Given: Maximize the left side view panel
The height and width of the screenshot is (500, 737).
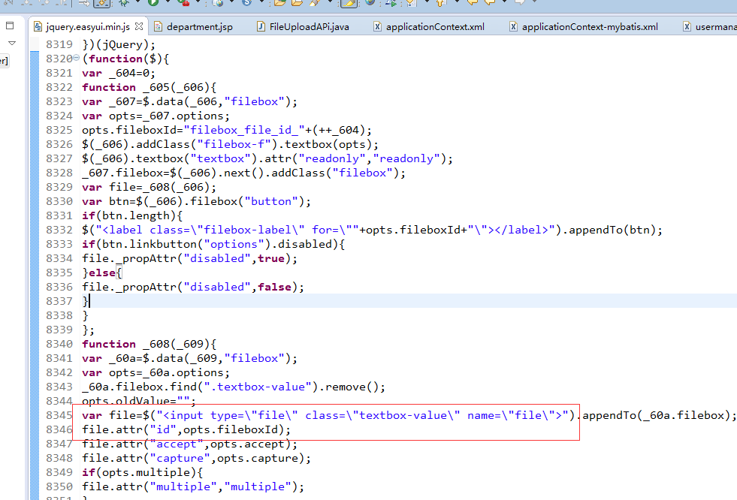Looking at the screenshot, I should click(x=10, y=26).
